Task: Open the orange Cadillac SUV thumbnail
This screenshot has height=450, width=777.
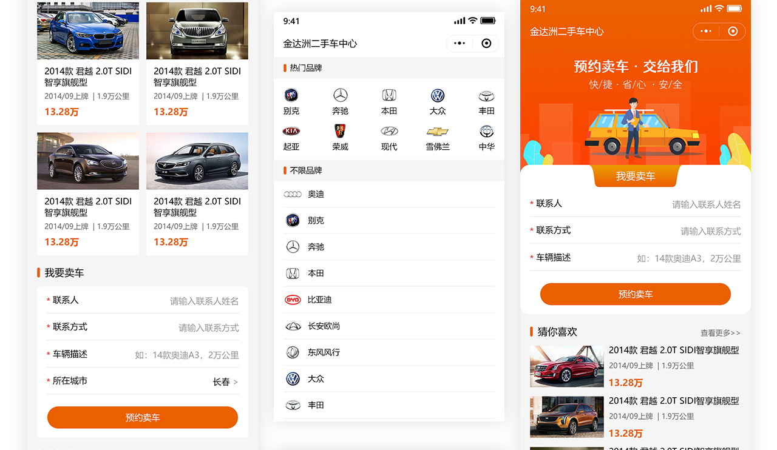Action: pyautogui.click(x=567, y=417)
